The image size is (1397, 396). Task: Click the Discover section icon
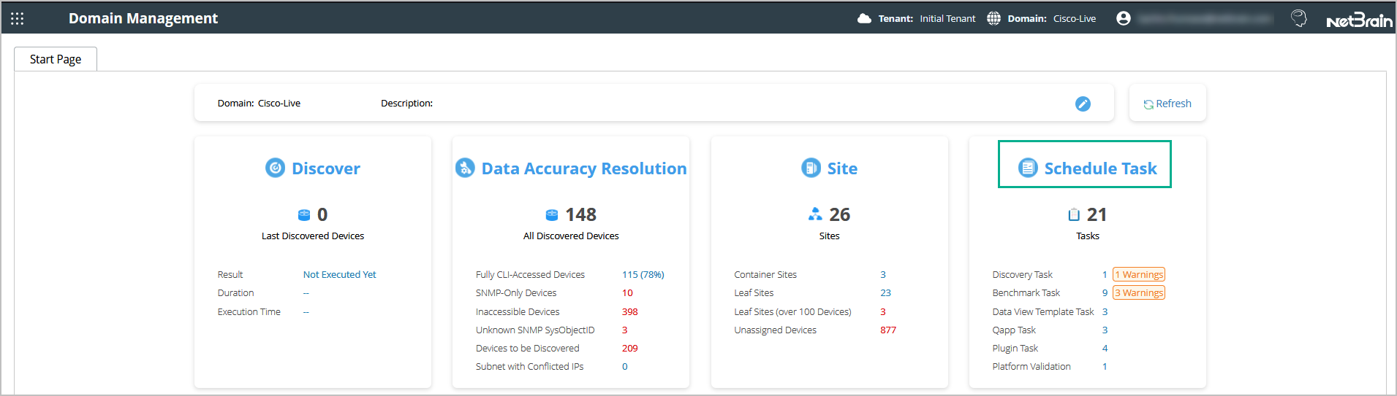275,168
